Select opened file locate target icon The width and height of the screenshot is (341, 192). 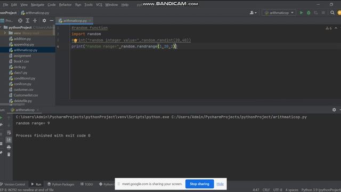[x=20, y=20]
